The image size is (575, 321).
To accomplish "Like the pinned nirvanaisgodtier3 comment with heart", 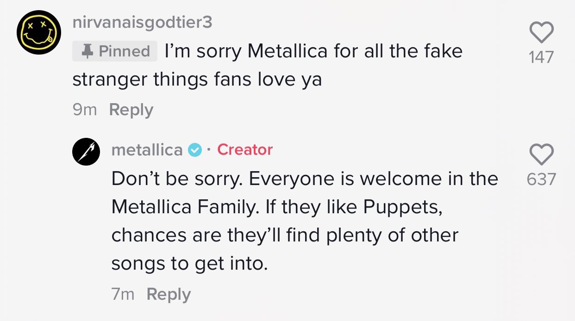I will [541, 33].
